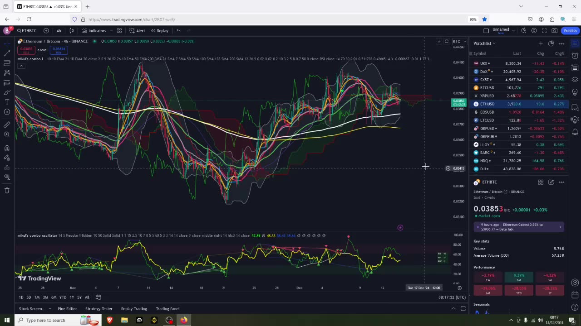Screen dimensions: 581x326
Task: Set the date range to 1D
Action: [21, 297]
